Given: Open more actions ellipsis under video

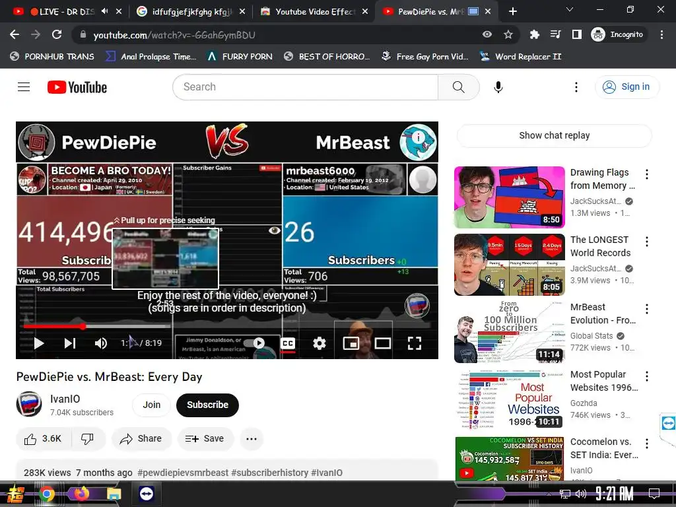Looking at the screenshot, I should 252,439.
